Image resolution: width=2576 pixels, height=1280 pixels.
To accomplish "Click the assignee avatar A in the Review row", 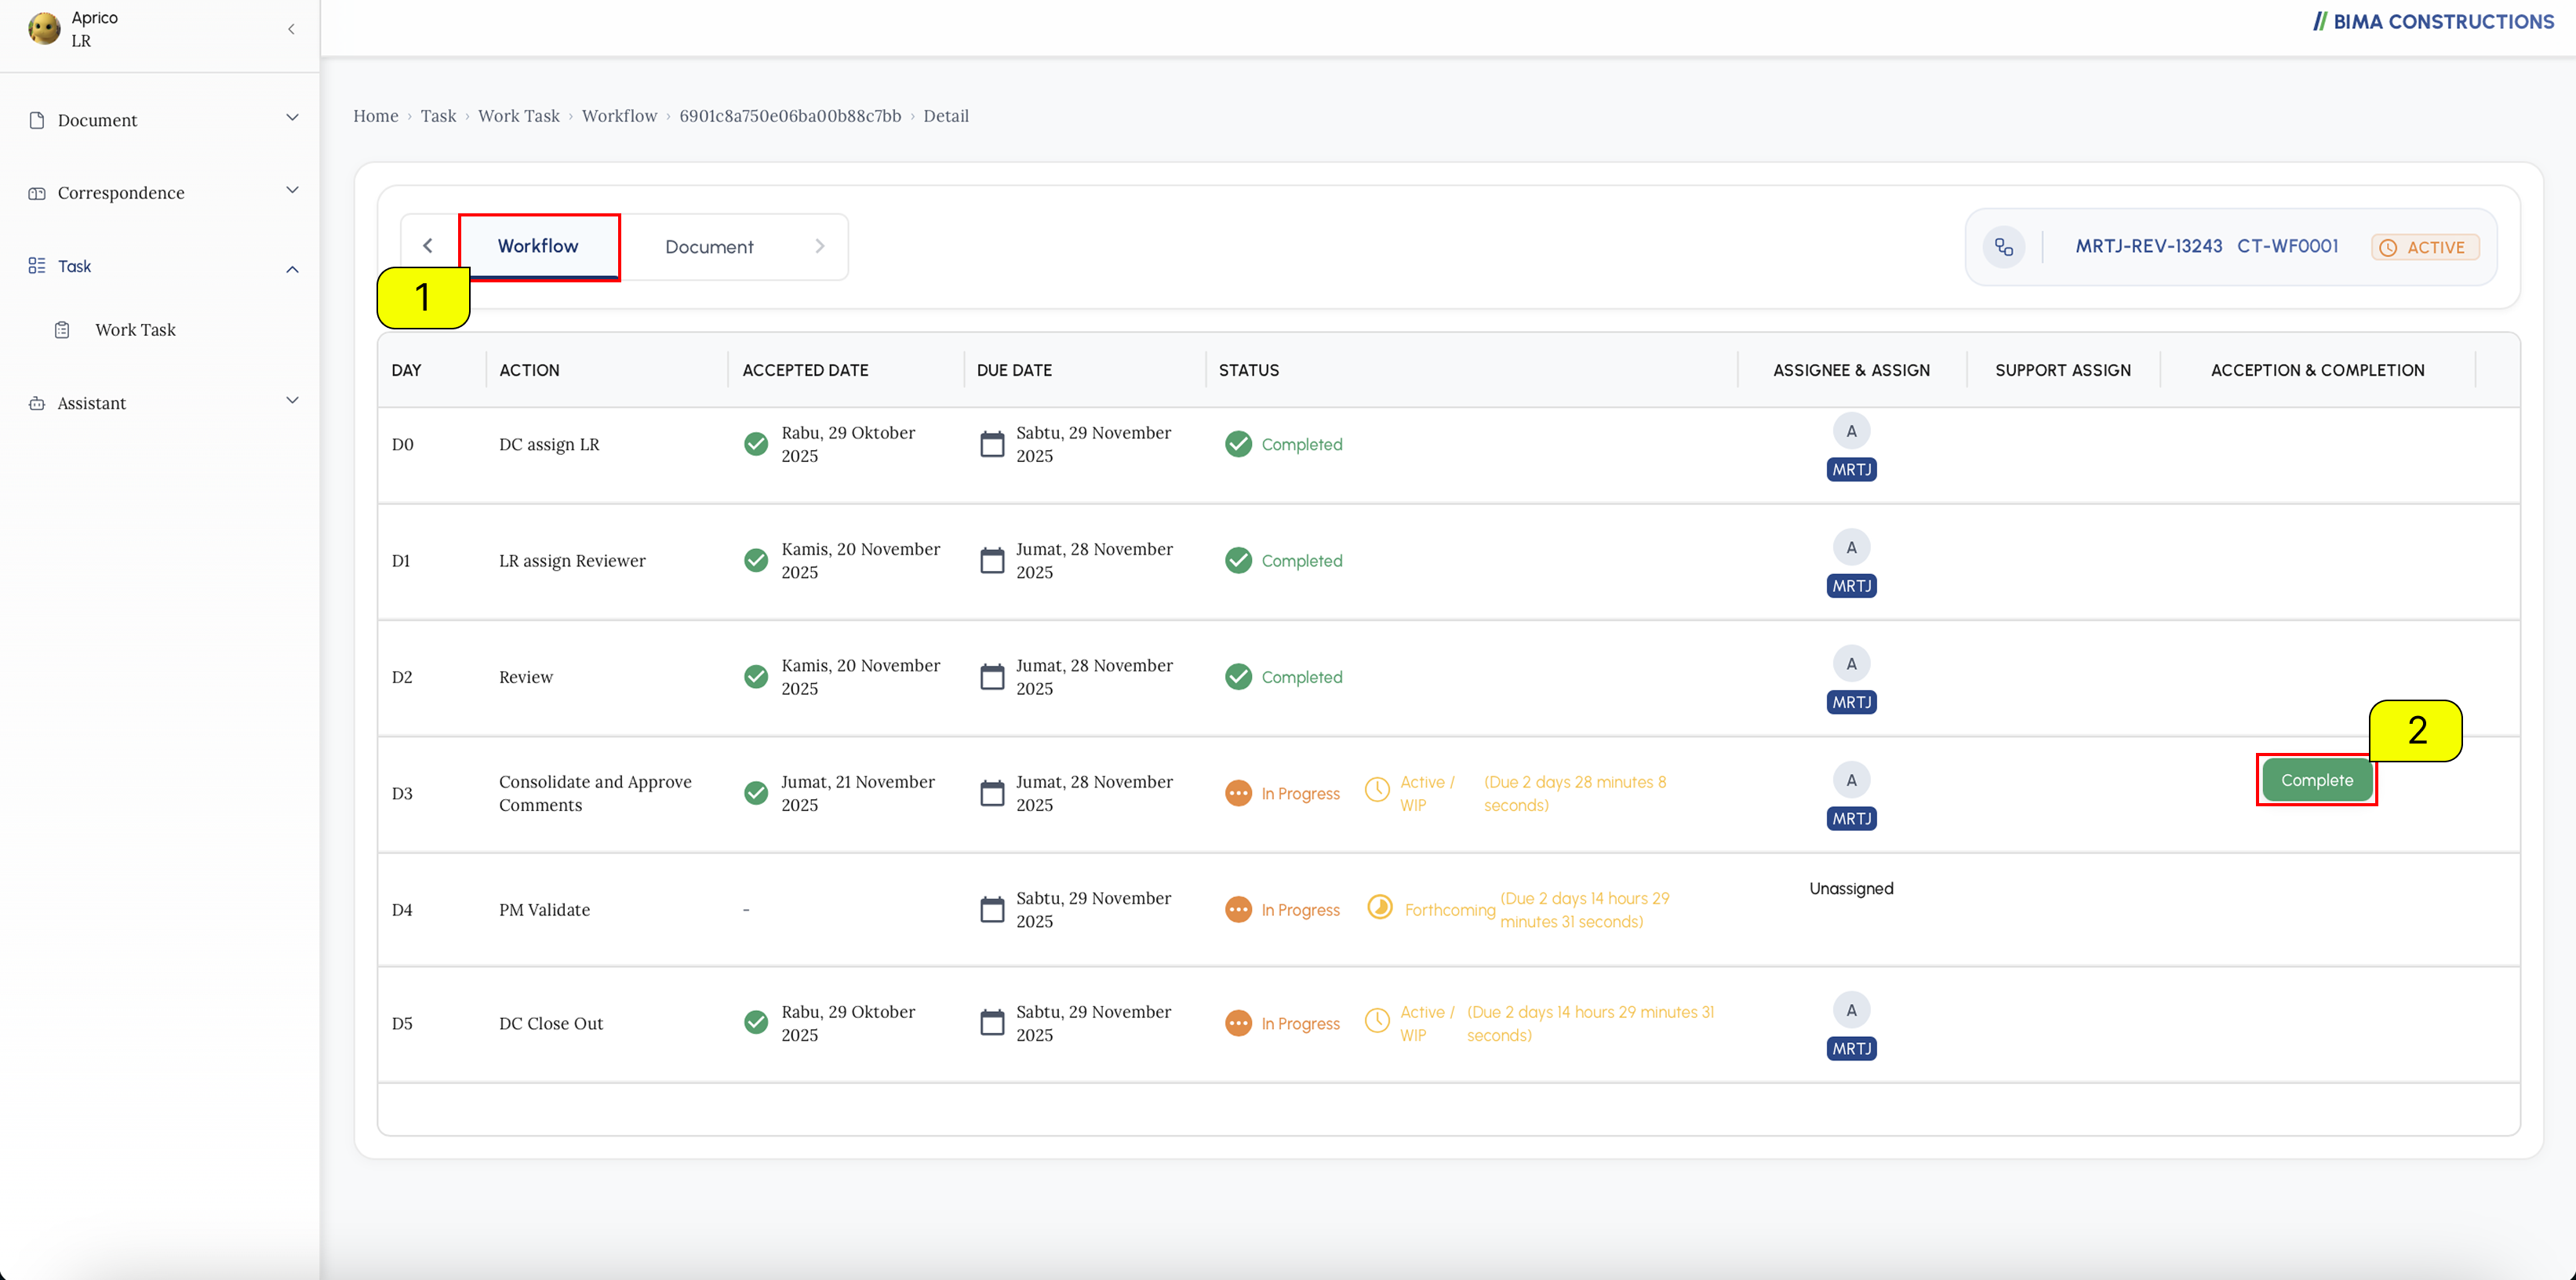I will pyautogui.click(x=1851, y=664).
